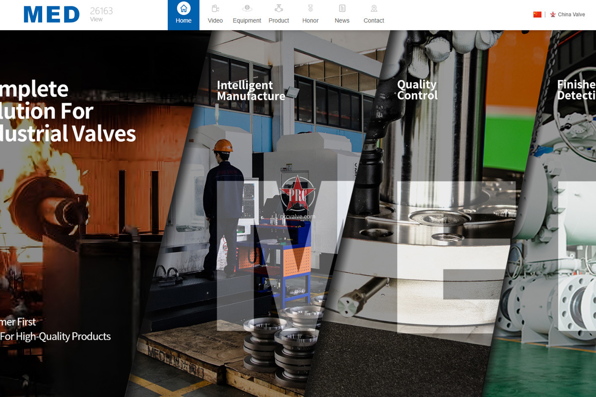This screenshot has width=596, height=397.
Task: Open the News document icon
Action: coord(342,8)
